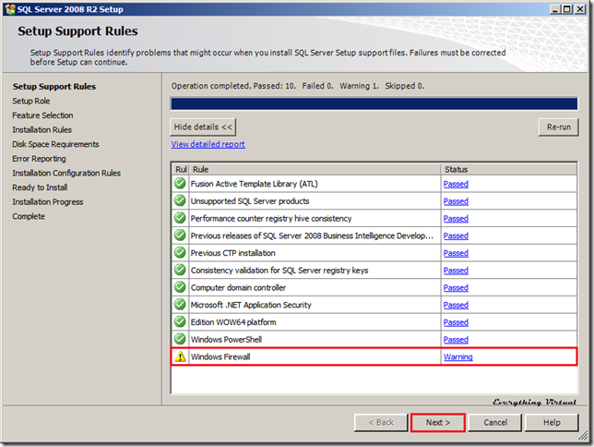This screenshot has height=447, width=594.
Task: Open Passed link for Unsupported SQL Server products
Action: 456,201
